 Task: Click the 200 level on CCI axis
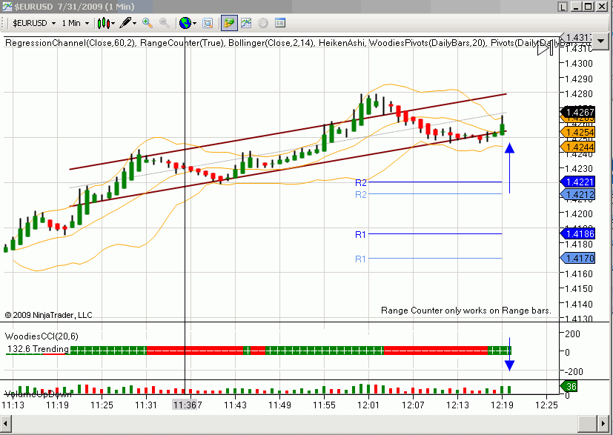(573, 333)
